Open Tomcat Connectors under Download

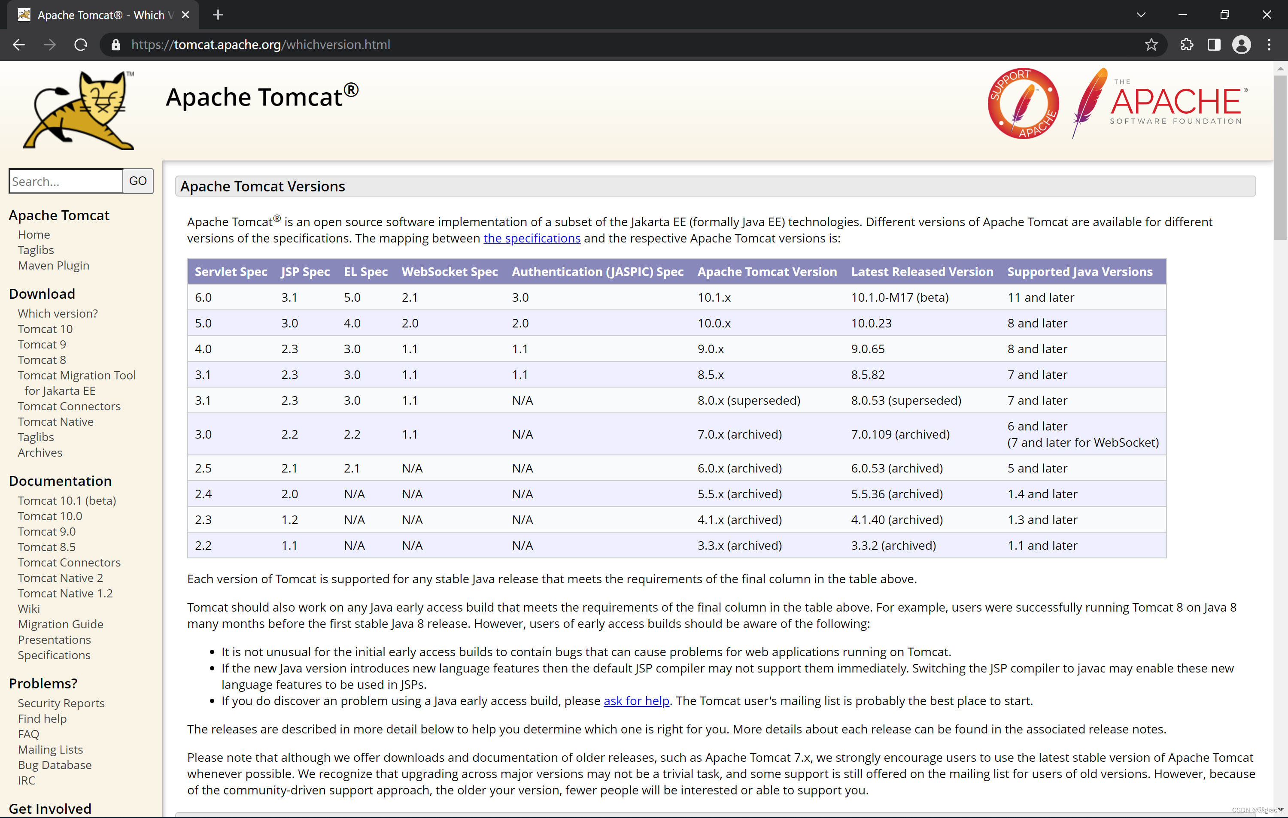(x=69, y=407)
